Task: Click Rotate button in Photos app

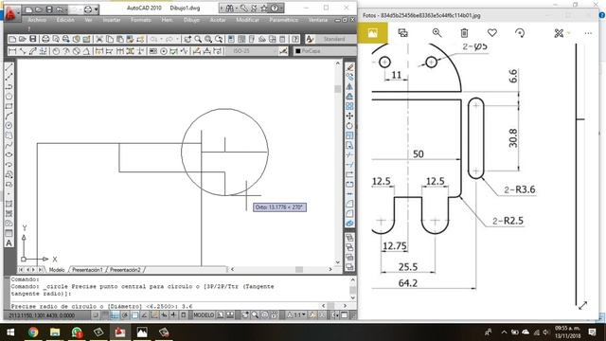Action: coord(520,33)
